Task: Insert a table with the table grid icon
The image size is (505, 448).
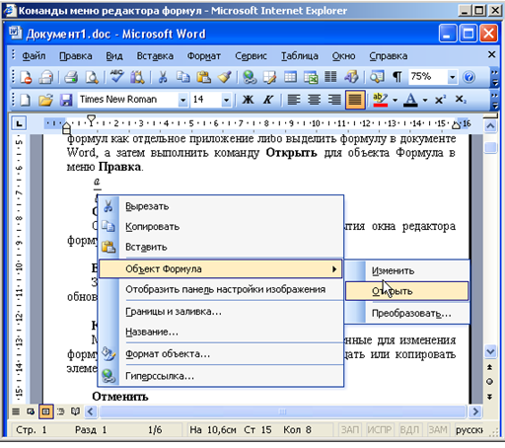Action: coord(290,77)
